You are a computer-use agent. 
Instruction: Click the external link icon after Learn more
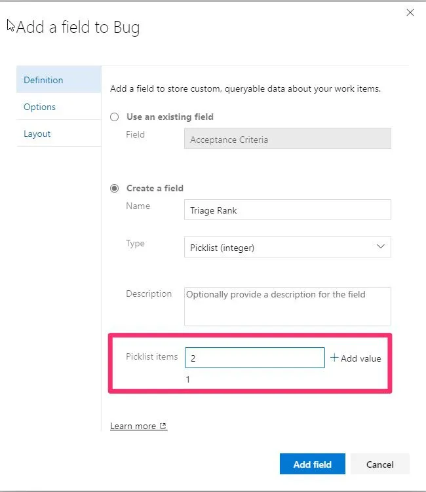coord(163,426)
